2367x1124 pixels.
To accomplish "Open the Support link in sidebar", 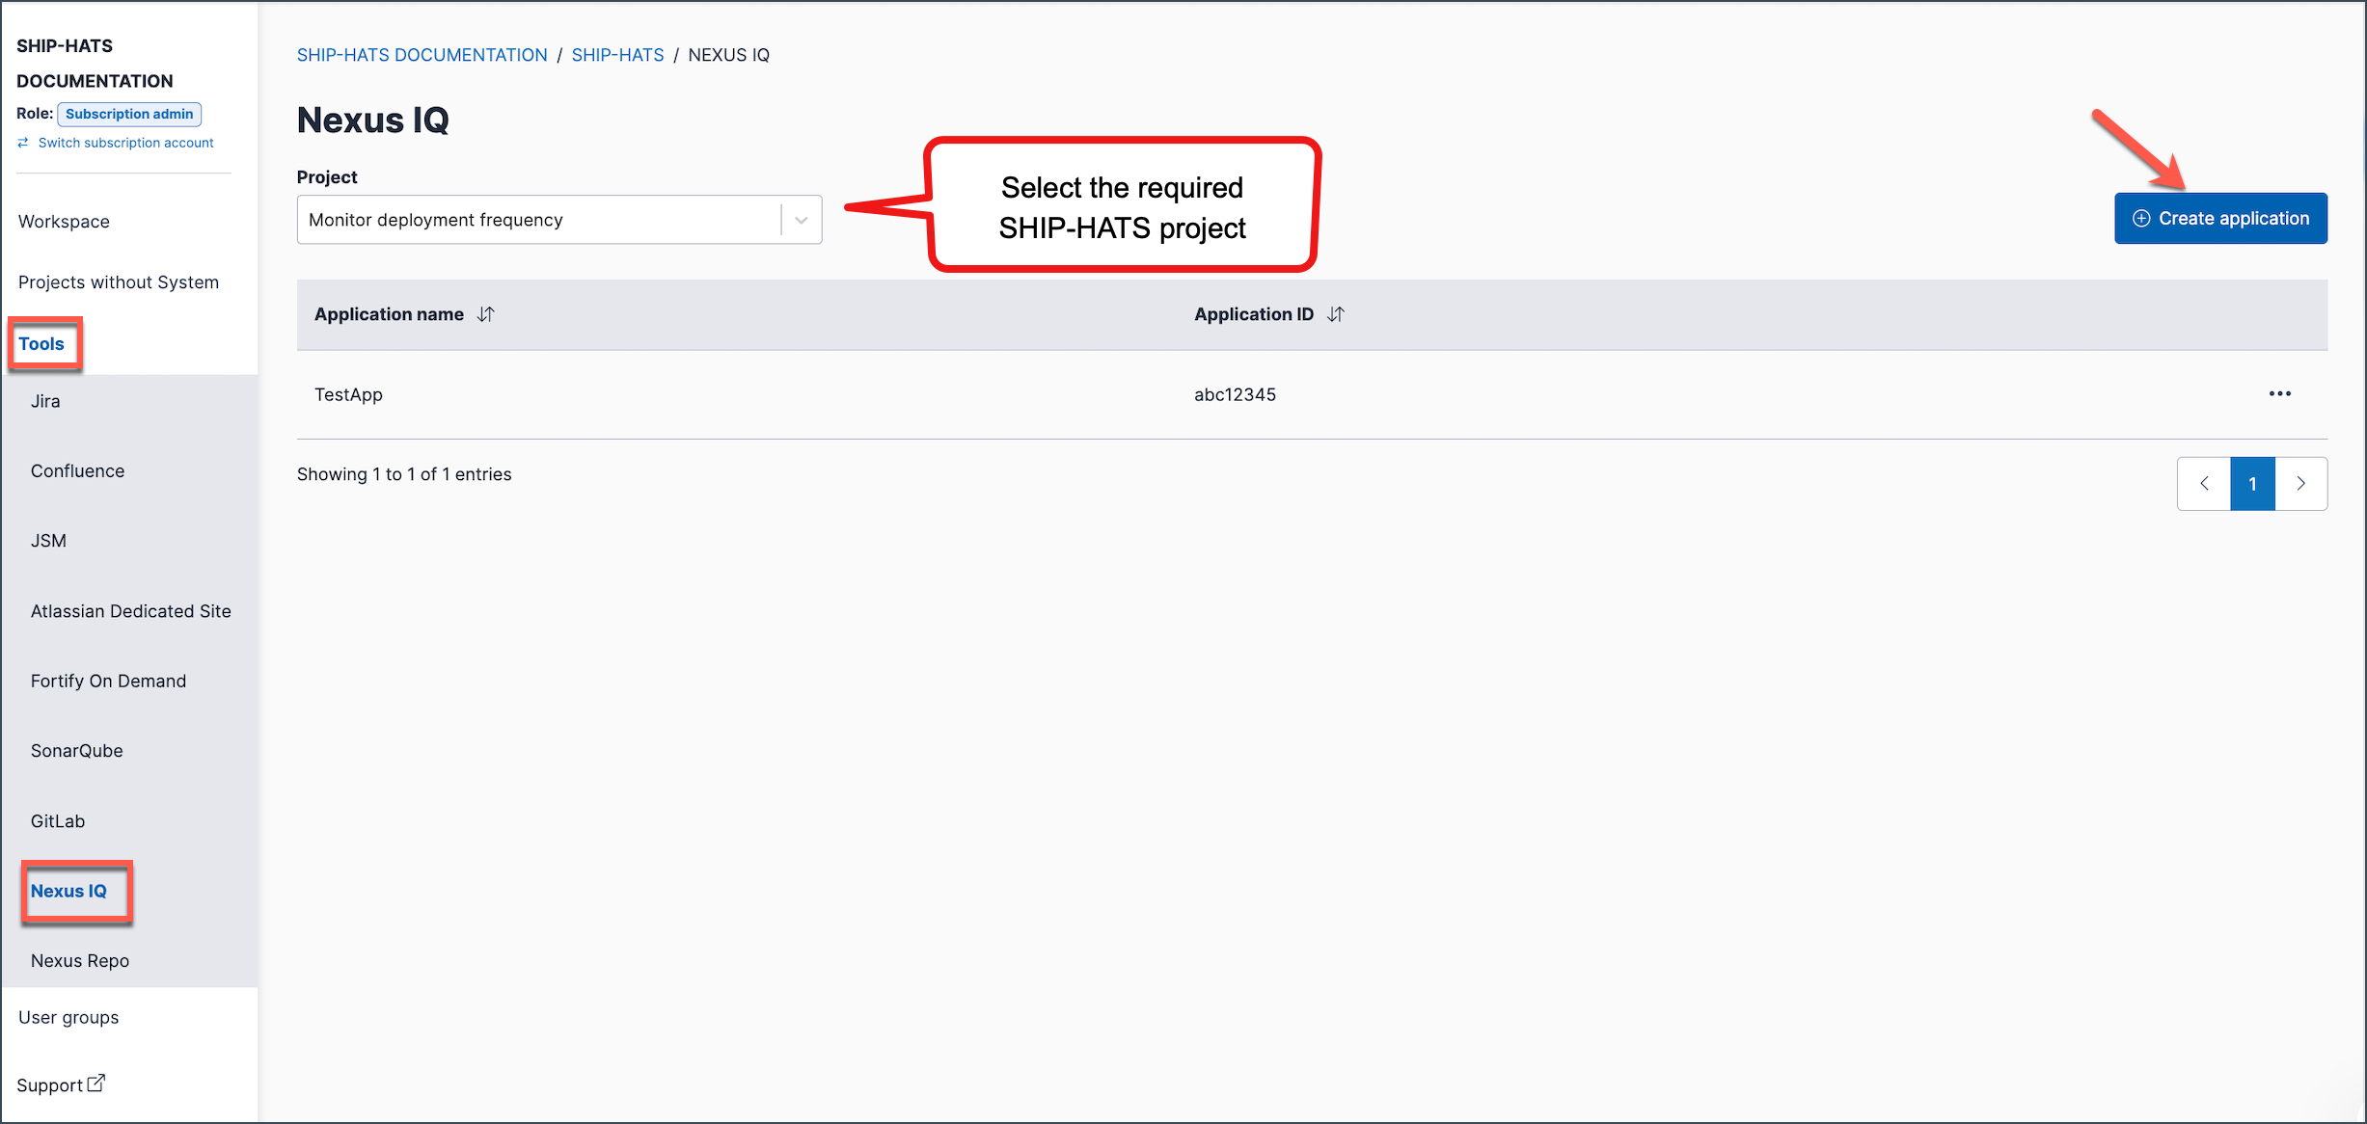I will point(50,1085).
